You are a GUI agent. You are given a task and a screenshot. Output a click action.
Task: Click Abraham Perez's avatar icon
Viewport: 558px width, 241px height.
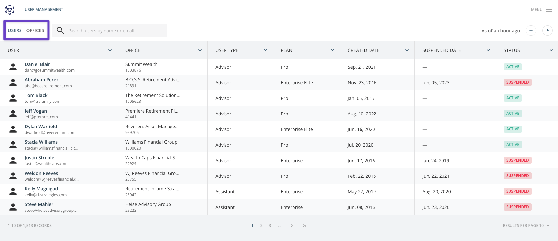[13, 82]
